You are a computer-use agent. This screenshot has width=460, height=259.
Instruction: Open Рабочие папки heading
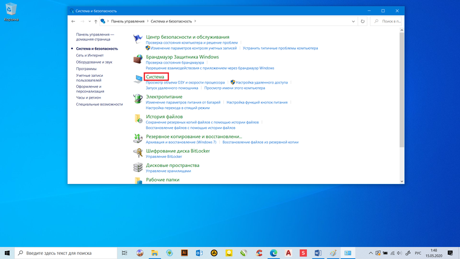pyautogui.click(x=163, y=180)
